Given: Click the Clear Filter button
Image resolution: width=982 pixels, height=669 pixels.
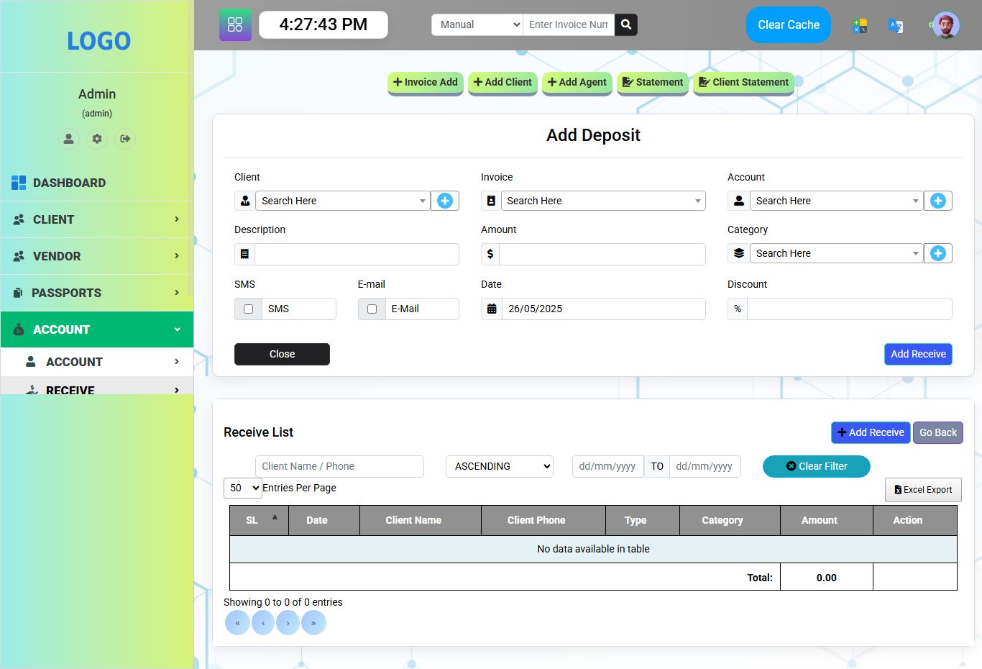Looking at the screenshot, I should tap(817, 466).
